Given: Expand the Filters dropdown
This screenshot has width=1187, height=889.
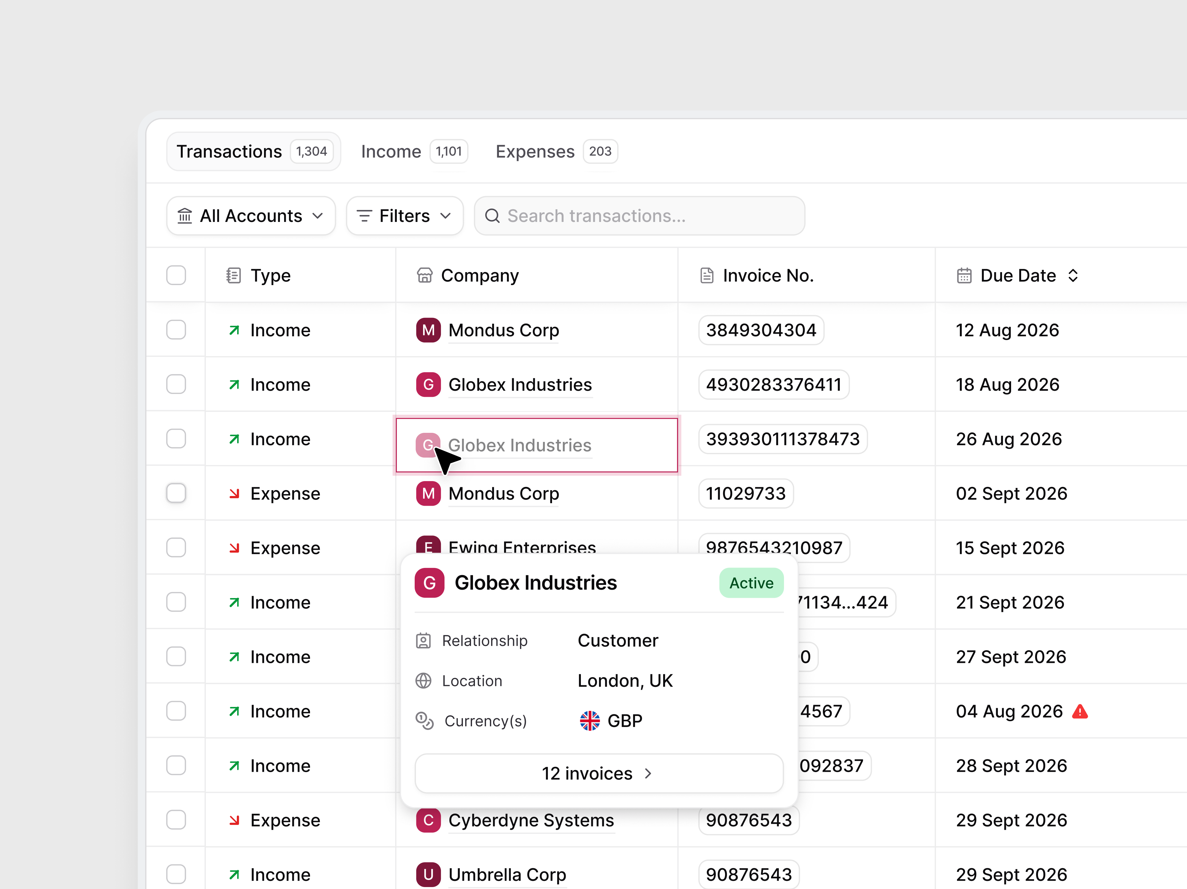Looking at the screenshot, I should coord(405,216).
